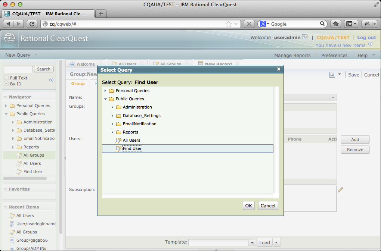
Task: Click Cancel in Select Query dialog
Action: [x=268, y=205]
